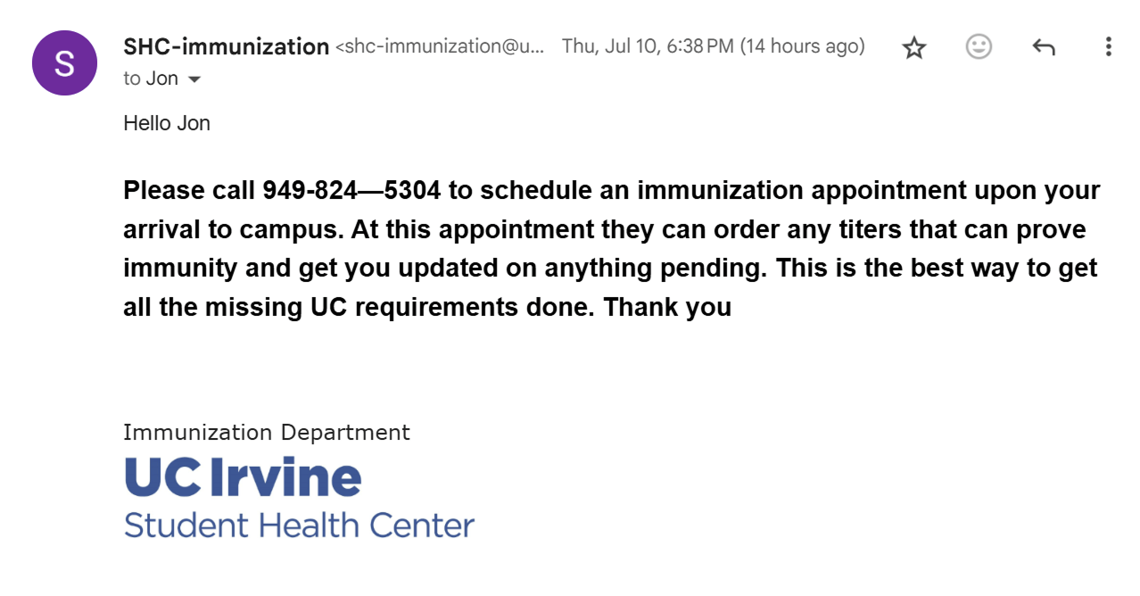This screenshot has width=1140, height=596.
Task: Click the Student Health Center signature text
Action: [x=299, y=525]
